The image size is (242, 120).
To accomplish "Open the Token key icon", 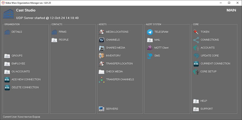I will [196, 32].
